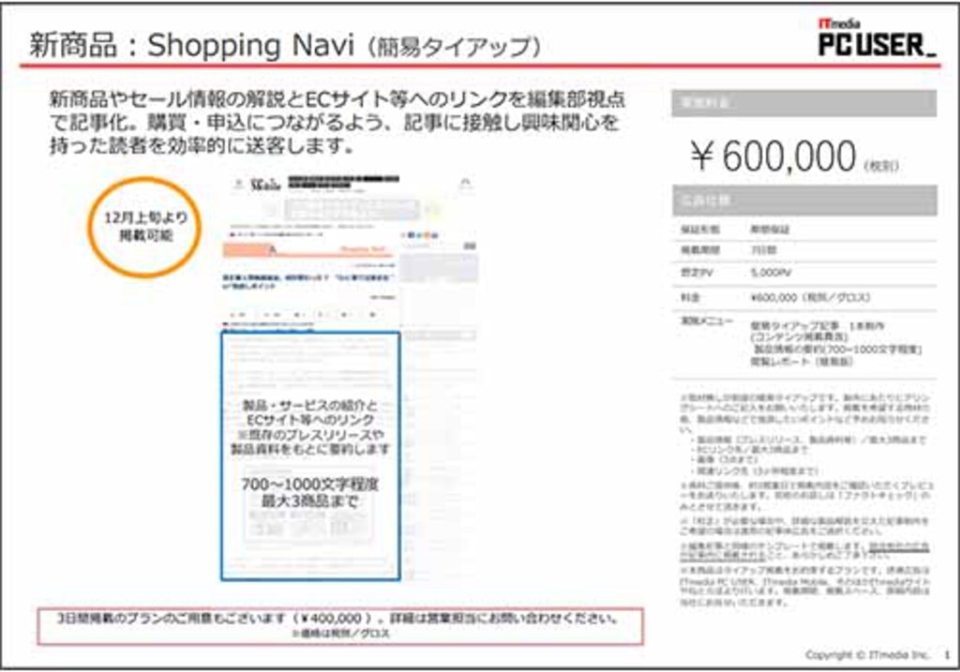The height and width of the screenshot is (672, 960).
Task: Click the large price "¥600,000"
Action: (x=773, y=157)
